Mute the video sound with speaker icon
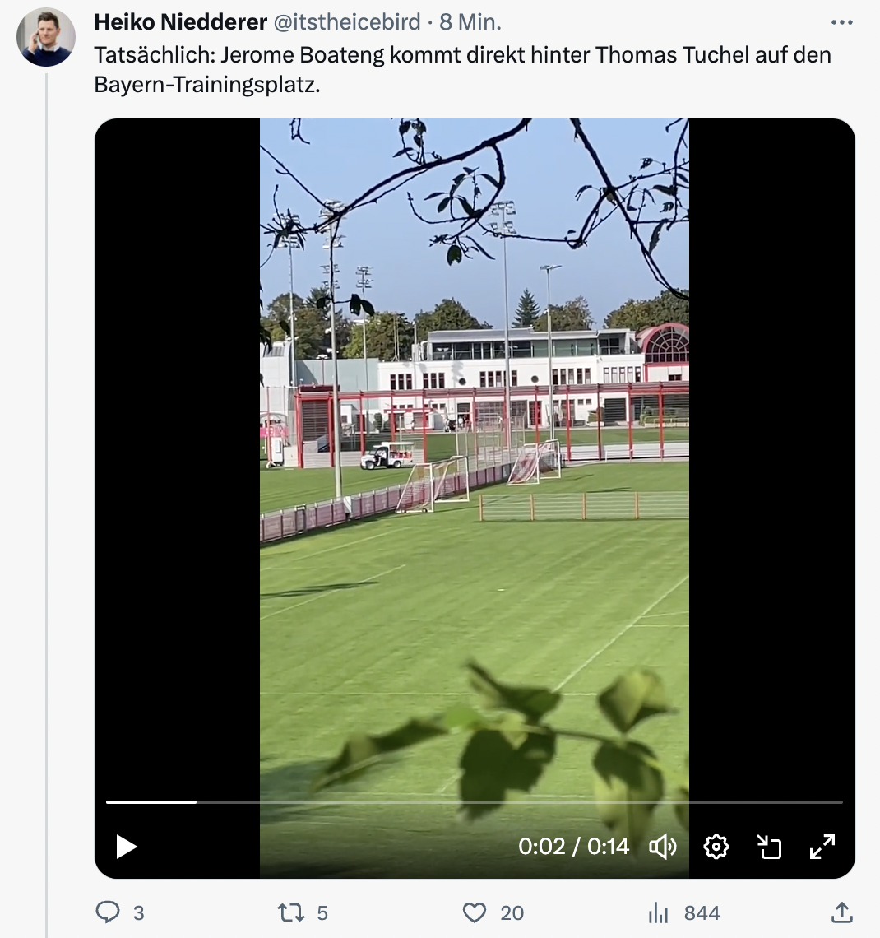880x938 pixels. pyautogui.click(x=662, y=847)
